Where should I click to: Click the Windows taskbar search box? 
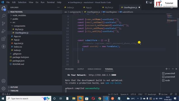pos(29,98)
